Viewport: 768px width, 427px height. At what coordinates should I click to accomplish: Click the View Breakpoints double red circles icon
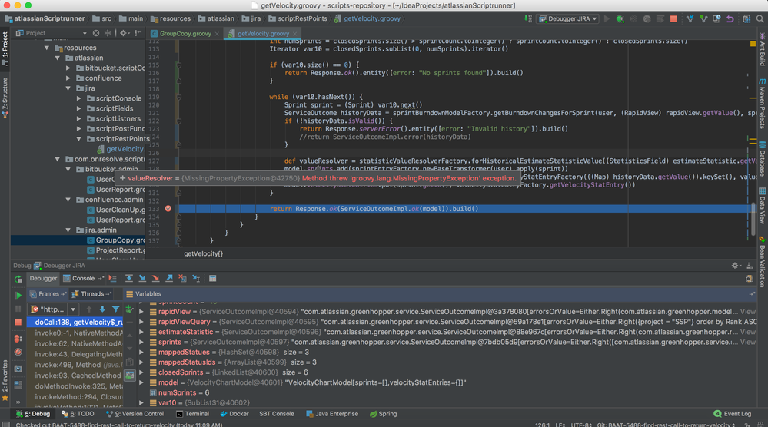point(18,337)
